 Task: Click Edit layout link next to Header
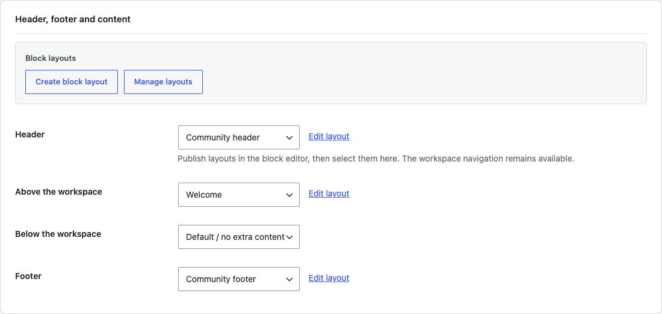point(329,136)
